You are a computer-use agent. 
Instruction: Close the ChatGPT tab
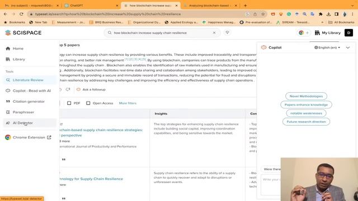point(117,6)
